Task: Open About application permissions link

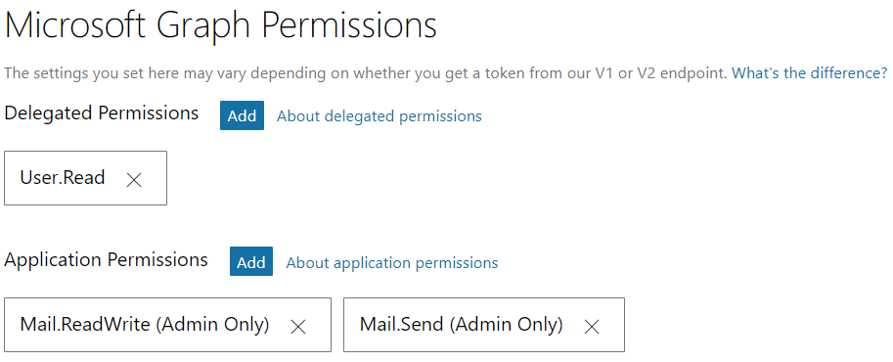Action: tap(392, 263)
